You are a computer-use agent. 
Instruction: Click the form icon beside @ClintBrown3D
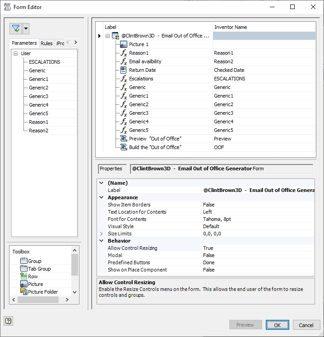(116, 36)
